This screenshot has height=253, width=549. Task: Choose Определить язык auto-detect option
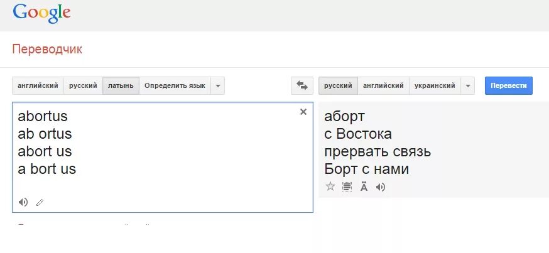(175, 85)
